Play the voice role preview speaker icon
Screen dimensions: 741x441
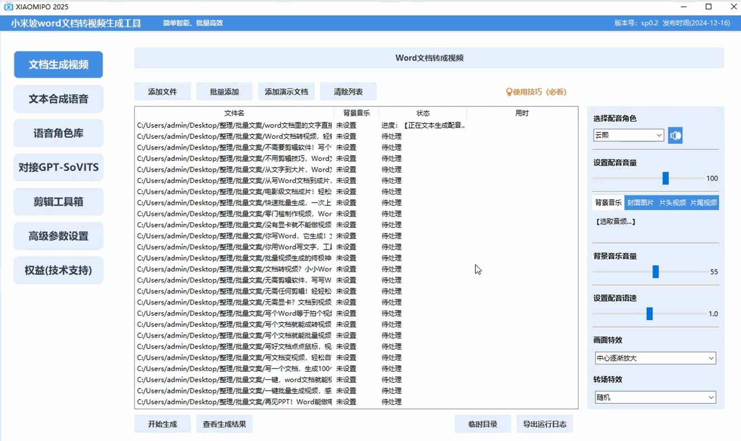[676, 135]
